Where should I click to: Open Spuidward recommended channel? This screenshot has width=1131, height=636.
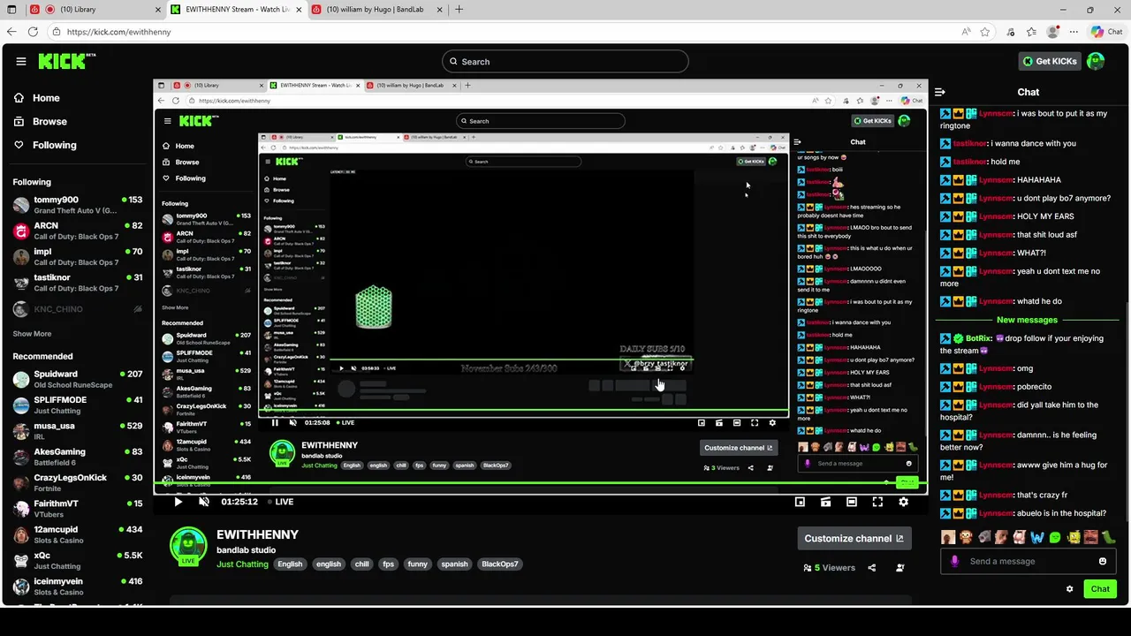point(78,379)
